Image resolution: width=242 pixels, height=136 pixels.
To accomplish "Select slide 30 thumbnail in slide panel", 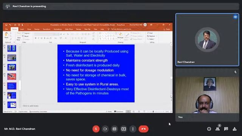I will (x=12, y=96).
